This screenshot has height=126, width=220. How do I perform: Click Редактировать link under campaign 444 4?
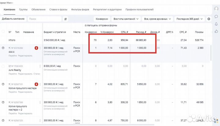pos(25,56)
